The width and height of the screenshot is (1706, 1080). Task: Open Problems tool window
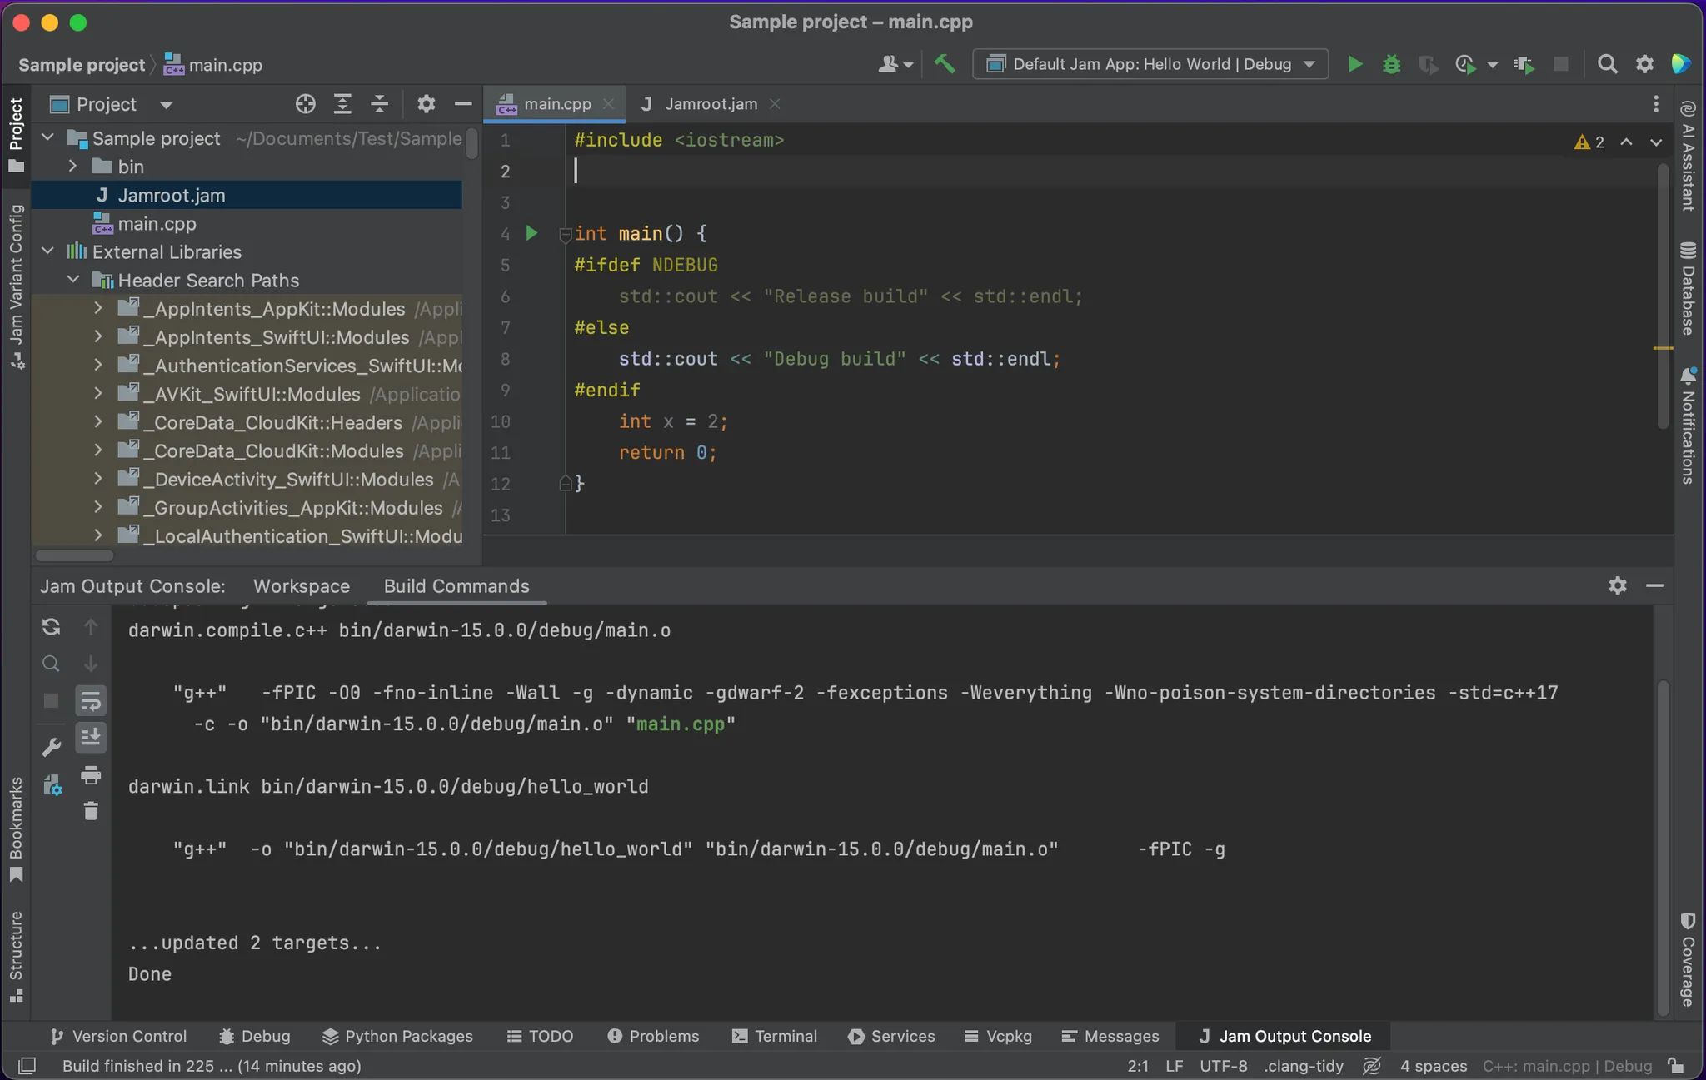tap(653, 1036)
